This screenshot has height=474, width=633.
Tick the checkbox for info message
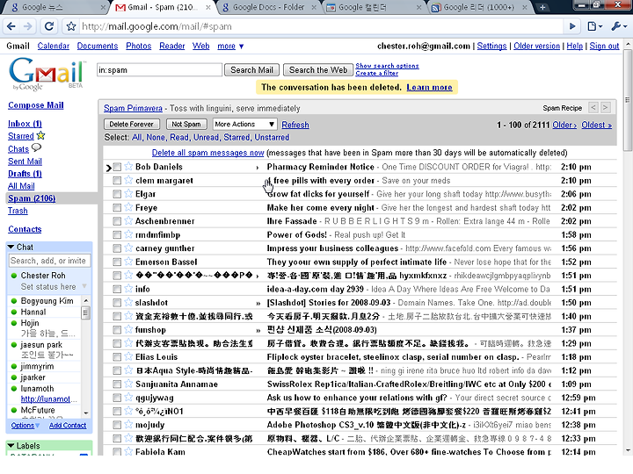[117, 290]
